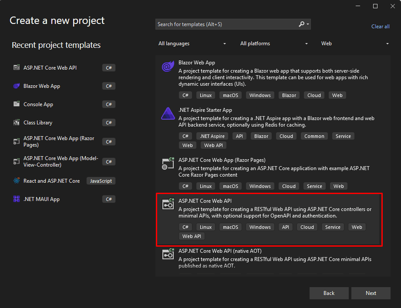401x308 pixels.
Task: Close the Create a new project dialog
Action: point(393,6)
